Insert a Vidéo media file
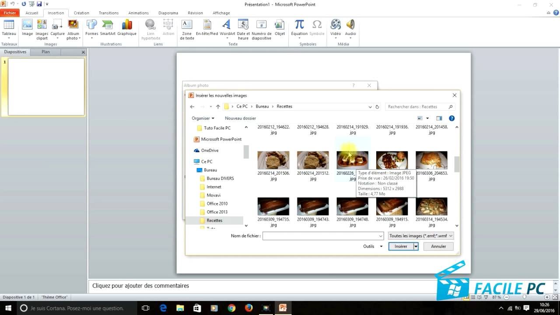This screenshot has height=315, width=560. pos(336,29)
